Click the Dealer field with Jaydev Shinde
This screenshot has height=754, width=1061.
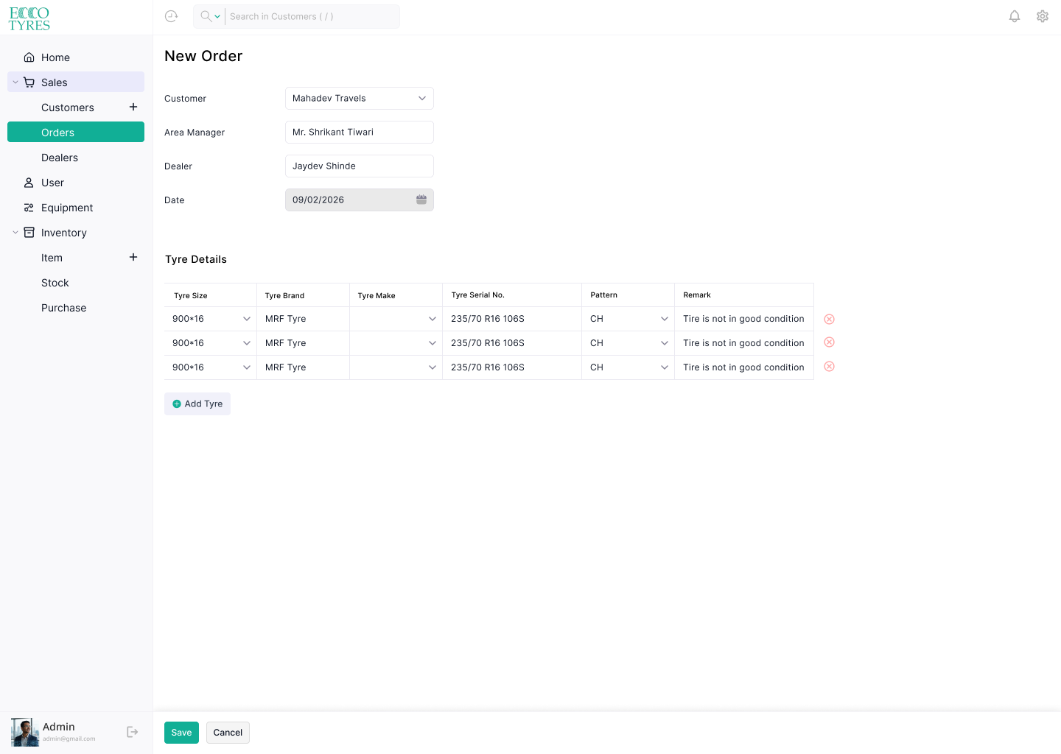360,166
